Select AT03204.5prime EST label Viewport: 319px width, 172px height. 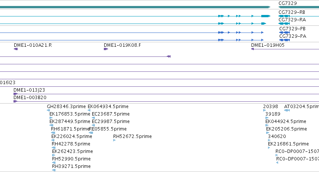coord(301,106)
